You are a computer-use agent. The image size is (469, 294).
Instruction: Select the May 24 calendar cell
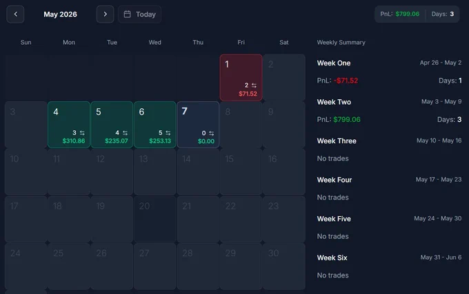[x=26, y=266]
